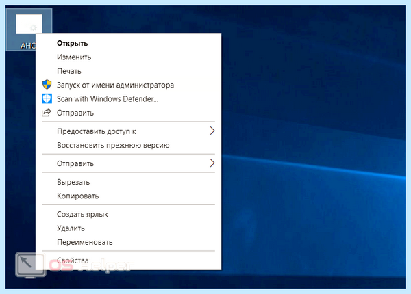Click the Windows Defender shield icon
Screen dimensions: 411x294
tap(47, 99)
